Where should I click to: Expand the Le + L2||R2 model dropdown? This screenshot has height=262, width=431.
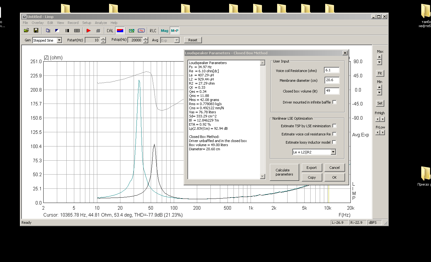click(333, 152)
